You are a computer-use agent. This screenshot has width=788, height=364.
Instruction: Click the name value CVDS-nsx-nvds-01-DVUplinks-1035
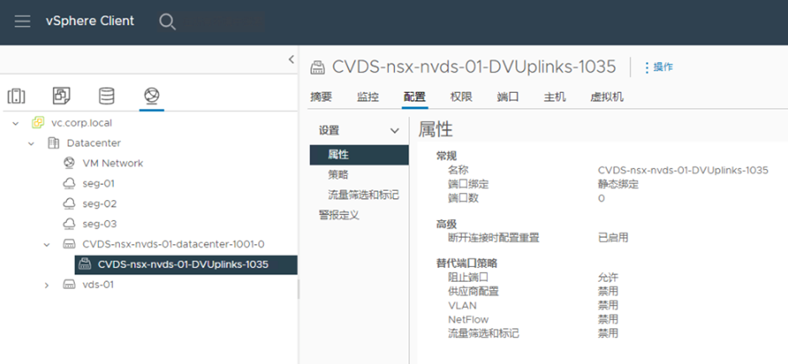pyautogui.click(x=683, y=170)
